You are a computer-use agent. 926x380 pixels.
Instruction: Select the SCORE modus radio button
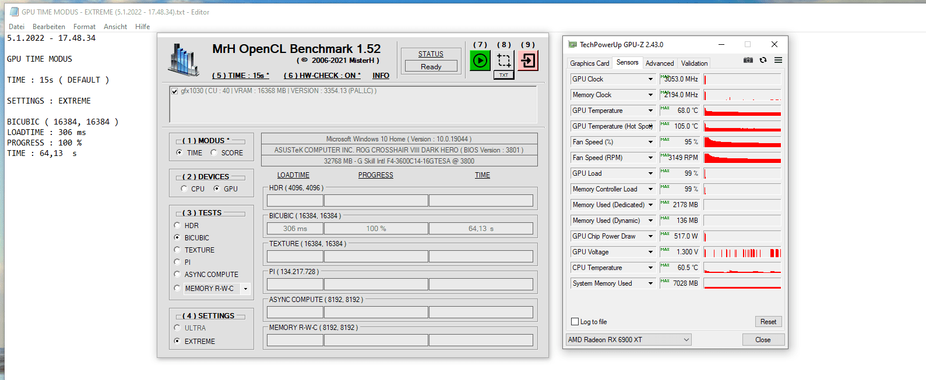[214, 152]
